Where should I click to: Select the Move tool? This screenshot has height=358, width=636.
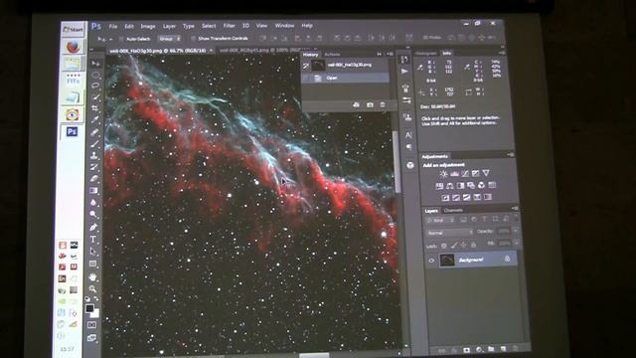[x=95, y=64]
